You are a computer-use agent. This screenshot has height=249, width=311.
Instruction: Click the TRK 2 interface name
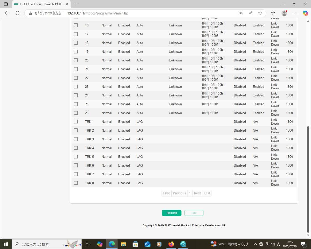coord(89,130)
